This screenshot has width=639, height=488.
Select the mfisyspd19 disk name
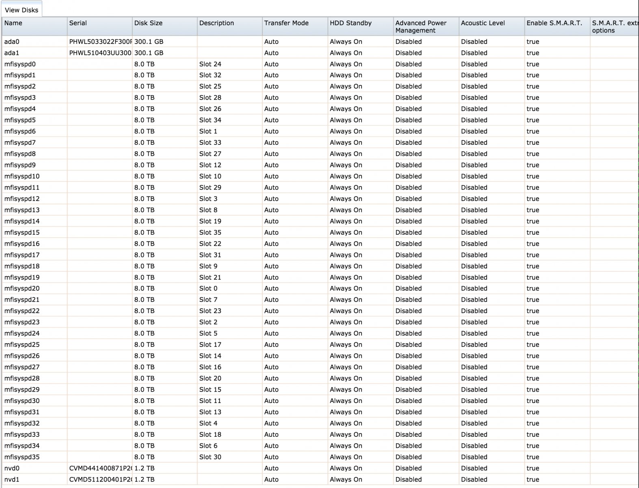[22, 277]
